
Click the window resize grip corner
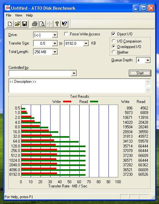(x=153, y=198)
